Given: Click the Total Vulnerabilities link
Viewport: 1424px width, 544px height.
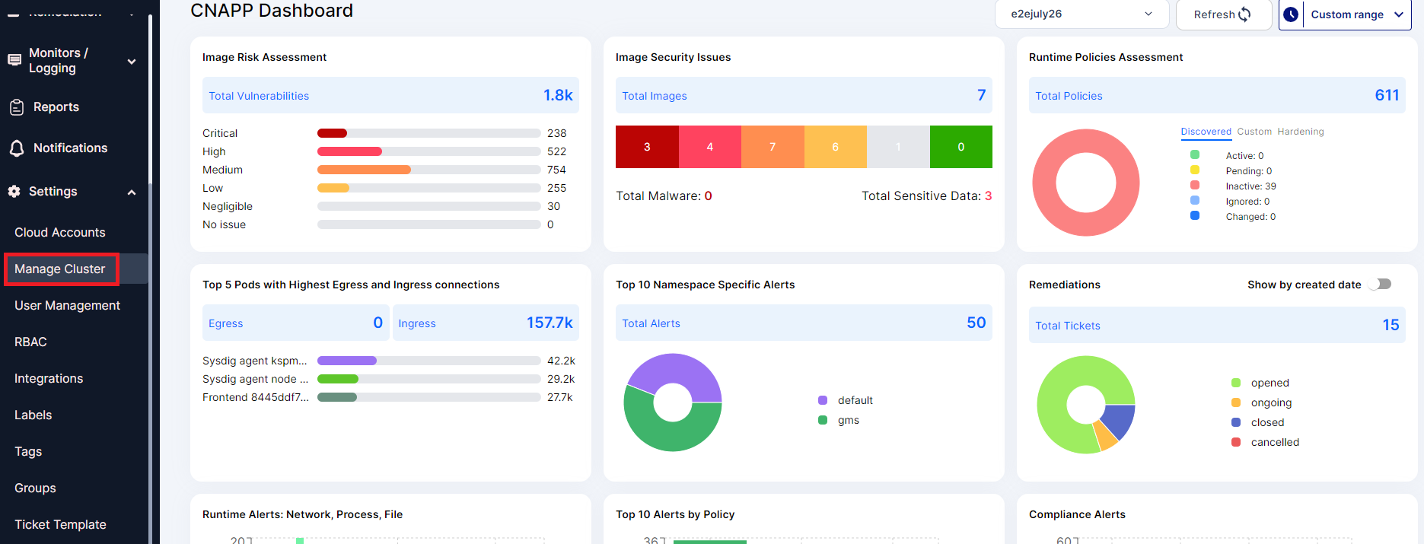Looking at the screenshot, I should click(x=259, y=96).
